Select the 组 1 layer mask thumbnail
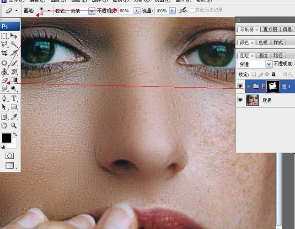Screen dimensions: 295x229 [273, 86]
